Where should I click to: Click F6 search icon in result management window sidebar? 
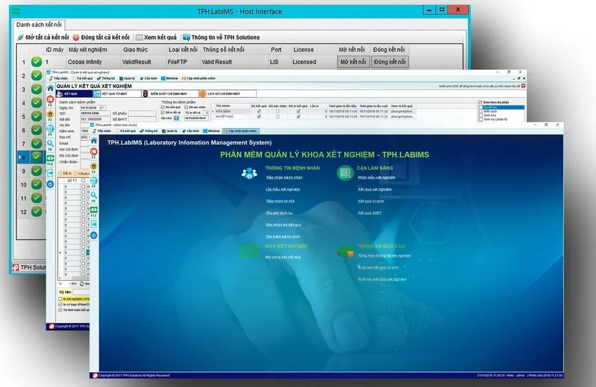pos(51,143)
